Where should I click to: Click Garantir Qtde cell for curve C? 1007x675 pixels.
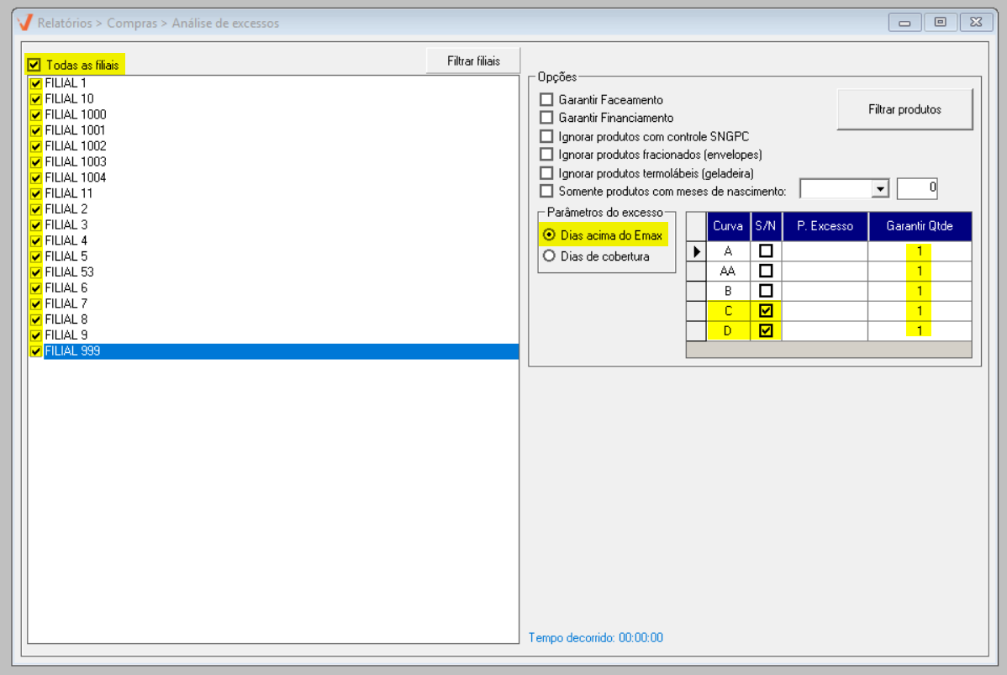pyautogui.click(x=919, y=311)
